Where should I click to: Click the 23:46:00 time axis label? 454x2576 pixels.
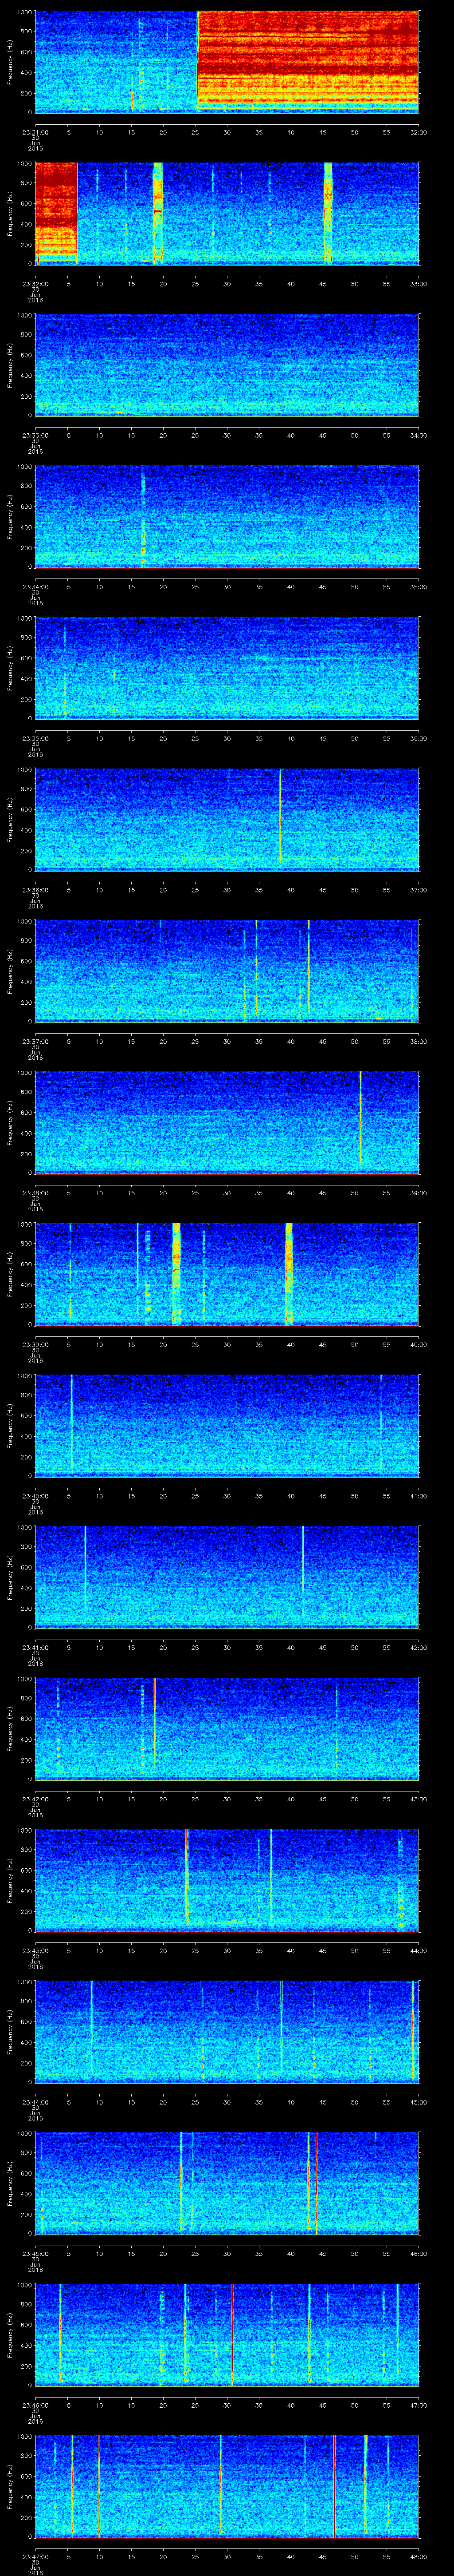pyautogui.click(x=35, y=2404)
